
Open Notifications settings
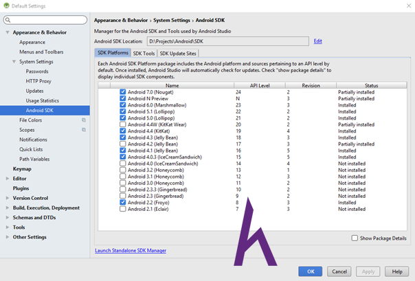33,139
